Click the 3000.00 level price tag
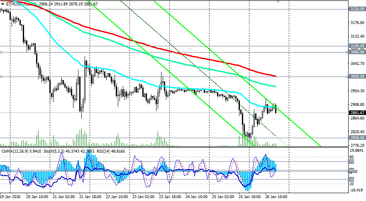Viewport: 366px width, 201px height. 357,77
